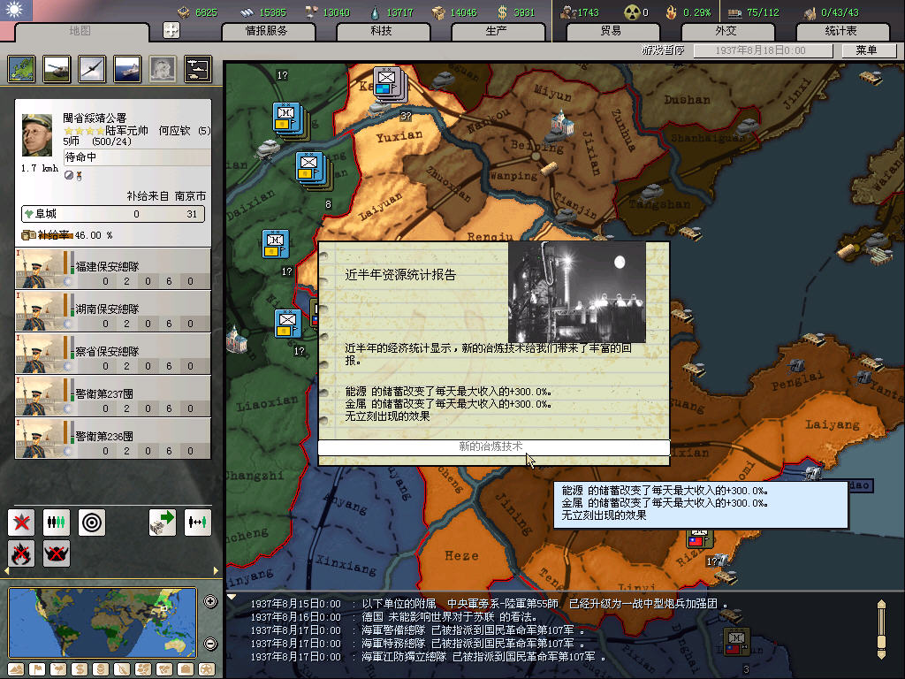
Task: Open the unit hotkey groups icon
Action: coord(197,69)
